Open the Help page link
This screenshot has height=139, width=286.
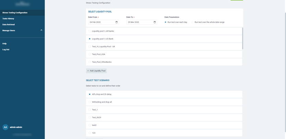[4, 43]
